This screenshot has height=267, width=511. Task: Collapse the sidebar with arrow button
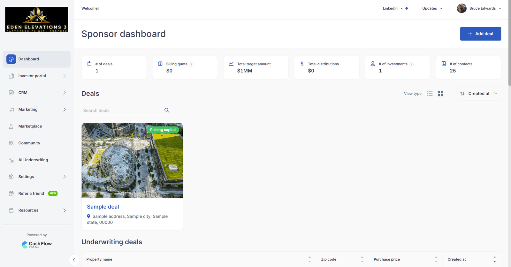pyautogui.click(x=74, y=260)
